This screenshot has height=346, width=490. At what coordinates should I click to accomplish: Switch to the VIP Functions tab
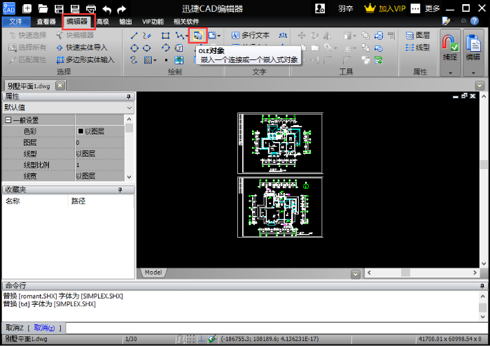153,21
